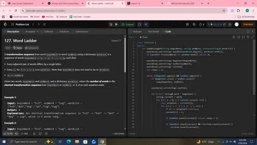
Task: Open Chrome extensions puzzle icon
Action: point(238,11)
